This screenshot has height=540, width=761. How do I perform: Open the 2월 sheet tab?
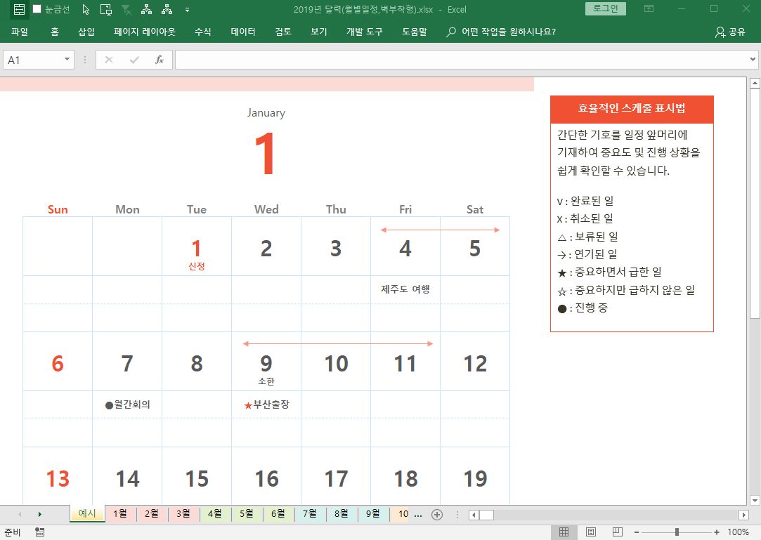point(152,513)
